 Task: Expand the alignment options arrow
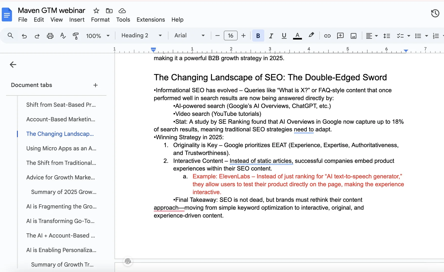click(x=376, y=36)
